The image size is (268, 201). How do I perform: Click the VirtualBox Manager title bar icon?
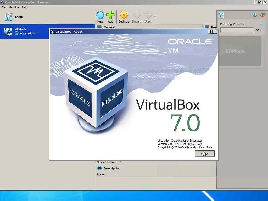point(2,2)
